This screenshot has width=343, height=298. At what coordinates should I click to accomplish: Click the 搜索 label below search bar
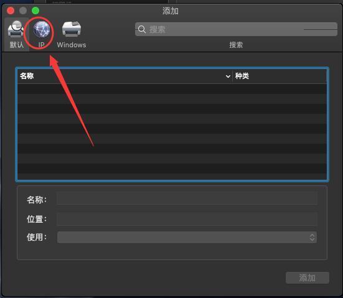tap(236, 45)
